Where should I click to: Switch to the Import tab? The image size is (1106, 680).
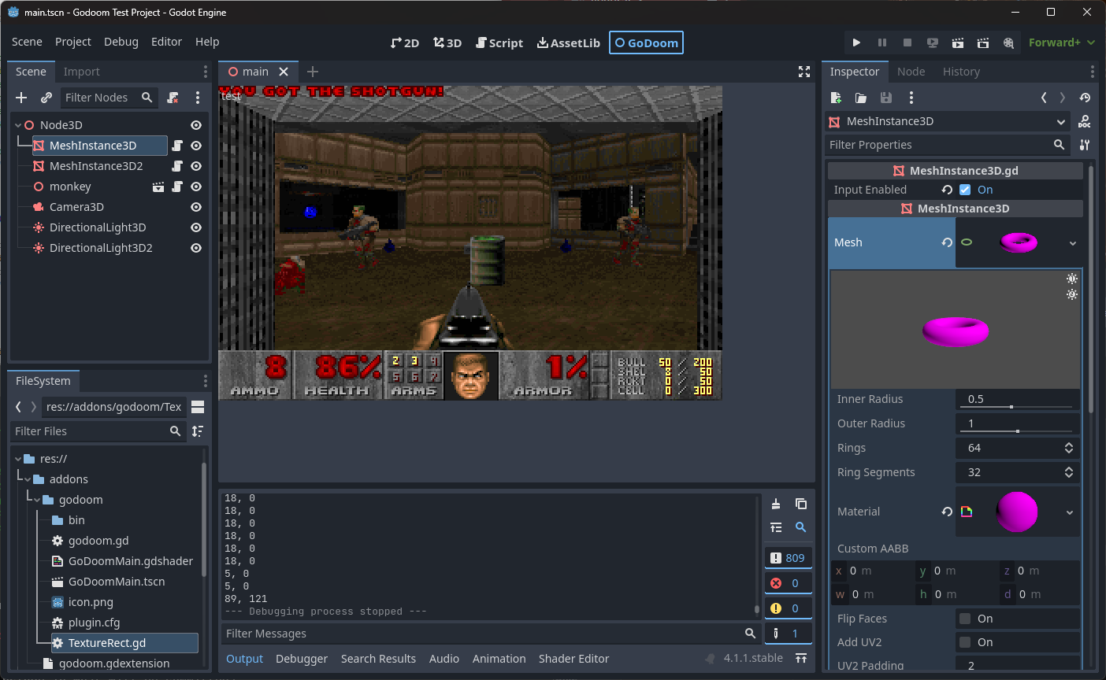[x=82, y=72]
